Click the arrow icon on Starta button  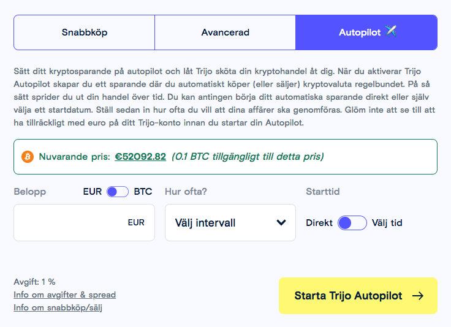[418, 296]
